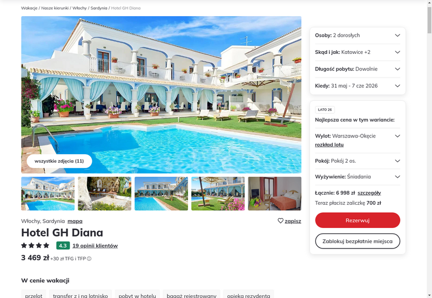Image resolution: width=432 pixels, height=298 pixels.
Task: Open the Kiedy date range selector
Action: tap(357, 86)
